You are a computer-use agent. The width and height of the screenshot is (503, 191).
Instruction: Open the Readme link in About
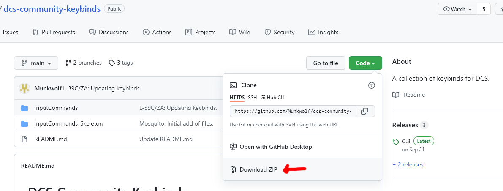point(414,95)
